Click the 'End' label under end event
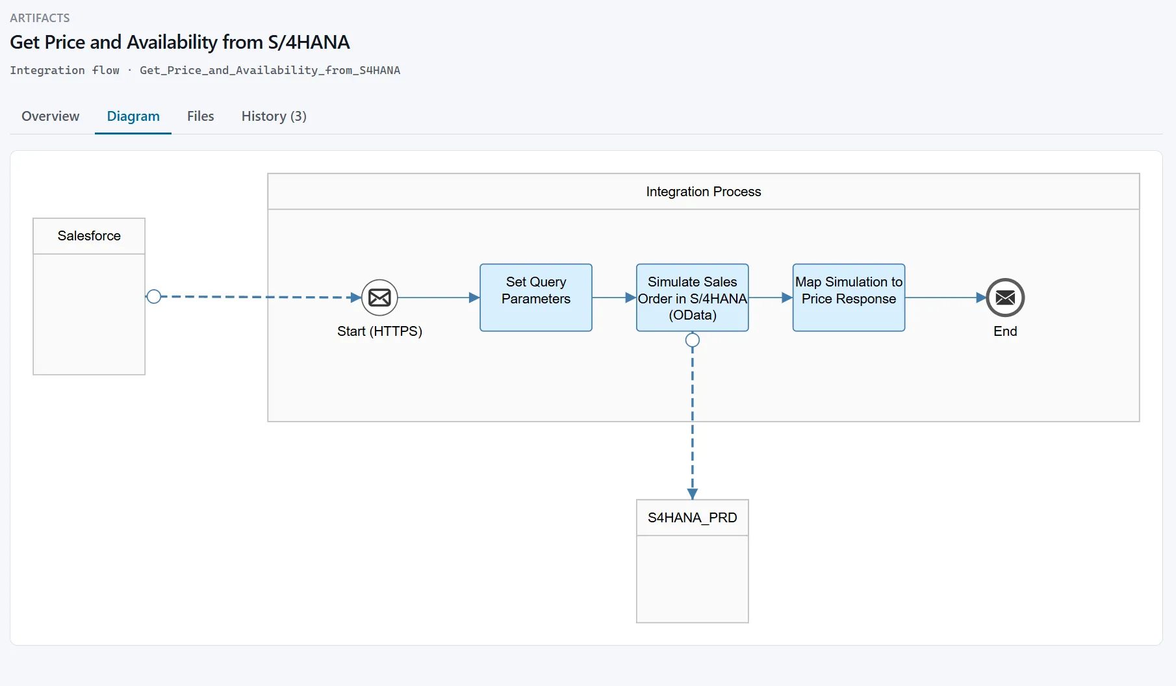Image resolution: width=1176 pixels, height=686 pixels. 1005,331
